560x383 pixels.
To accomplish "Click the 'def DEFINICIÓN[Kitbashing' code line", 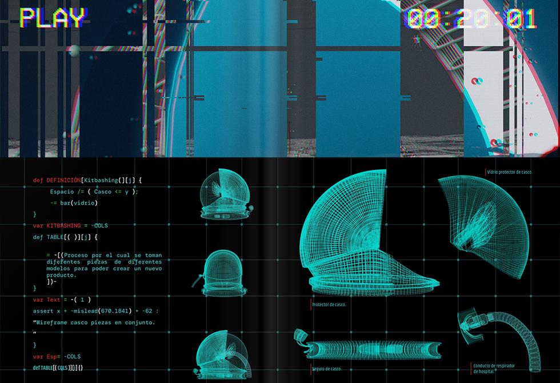I will click(87, 180).
